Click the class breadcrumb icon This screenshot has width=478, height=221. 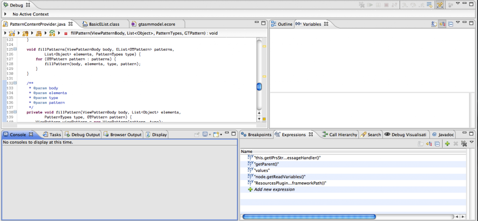coord(52,33)
